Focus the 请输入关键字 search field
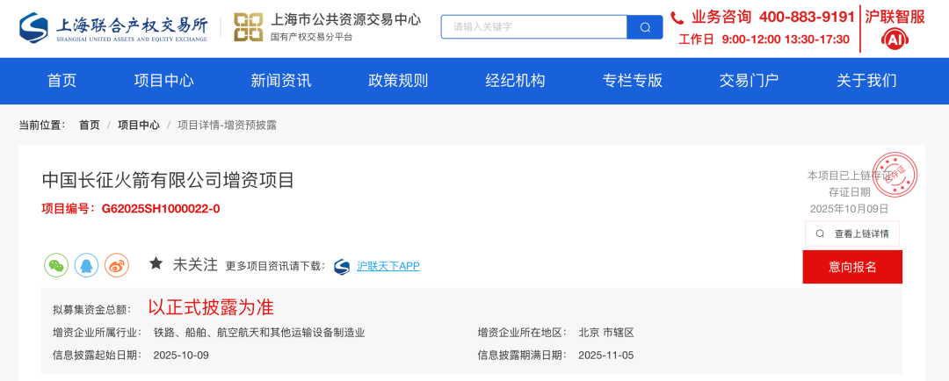949x381 pixels. (533, 27)
